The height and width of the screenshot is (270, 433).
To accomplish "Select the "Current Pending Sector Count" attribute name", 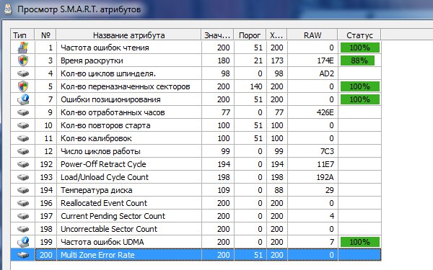I will (x=113, y=216).
